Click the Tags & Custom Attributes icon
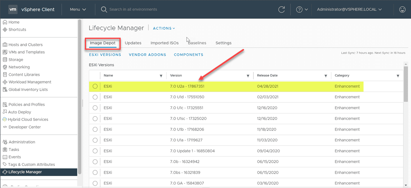This screenshot has height=188, width=411. (x=5, y=164)
